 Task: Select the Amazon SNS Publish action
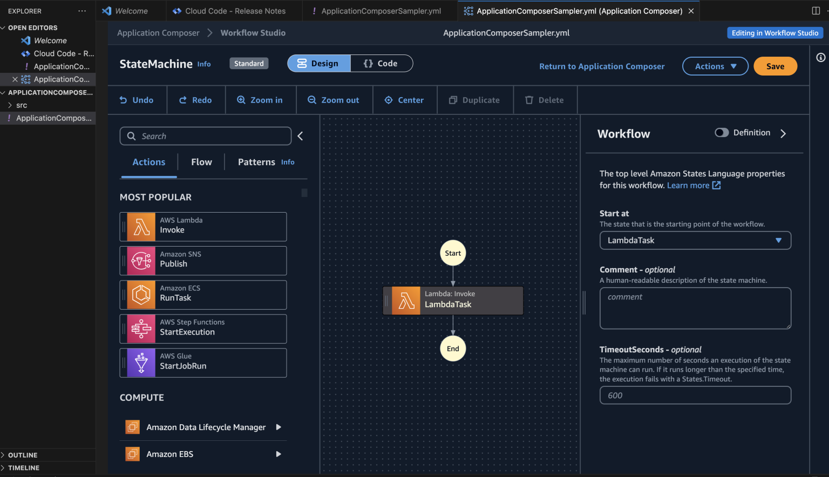point(203,260)
